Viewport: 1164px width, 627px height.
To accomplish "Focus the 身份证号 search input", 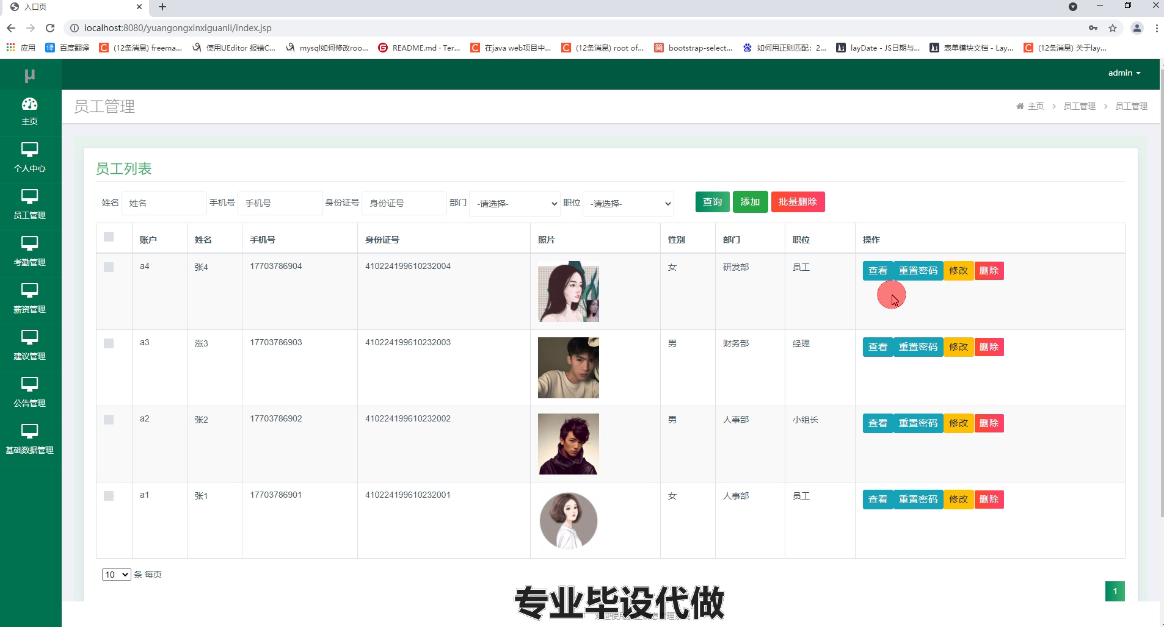I will pyautogui.click(x=404, y=203).
